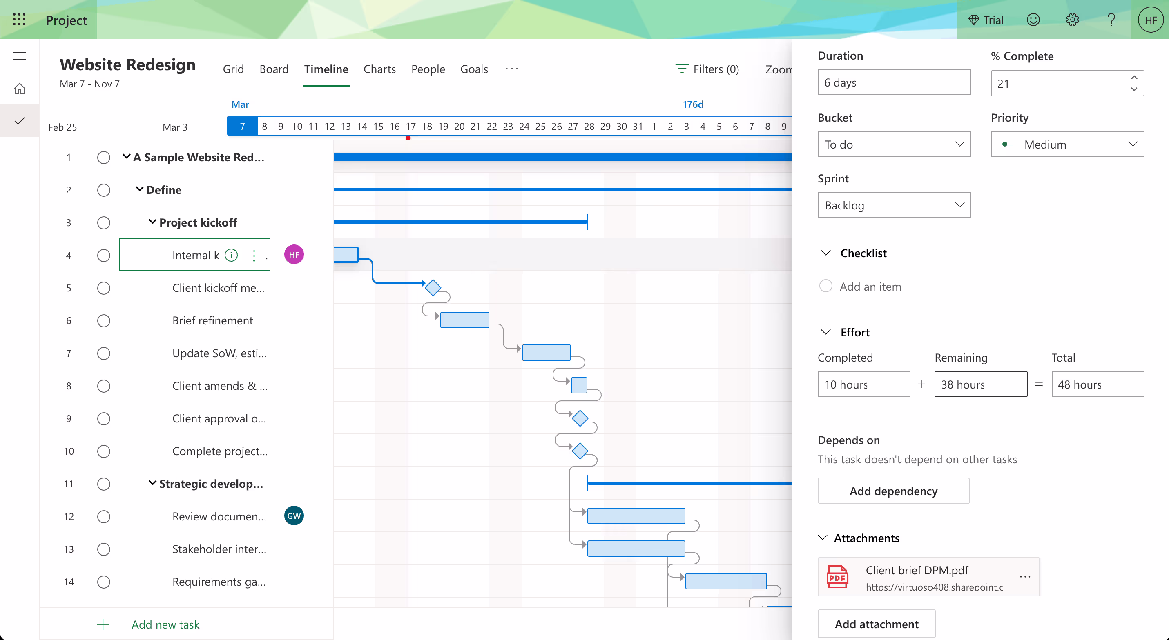This screenshot has height=640, width=1169.
Task: Click the help question mark icon
Action: click(x=1111, y=20)
